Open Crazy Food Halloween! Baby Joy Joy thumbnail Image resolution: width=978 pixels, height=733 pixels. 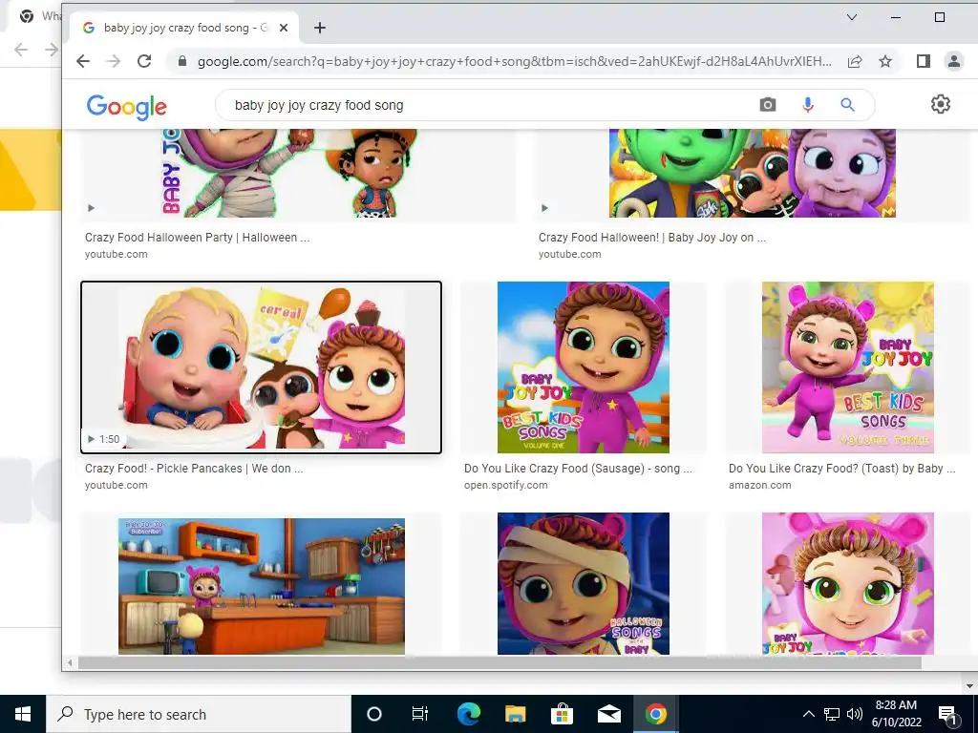click(753, 174)
